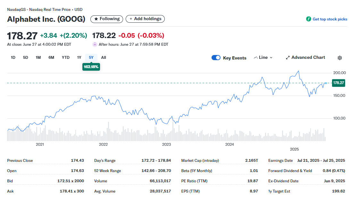Click the 178.27 price tag on chart axis
Screen dimensions: 350x198
click(338, 83)
